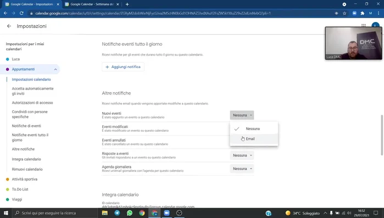Click the weather widget 34°C Soleggiato
Screen dimensions: 384x218
[303, 213]
